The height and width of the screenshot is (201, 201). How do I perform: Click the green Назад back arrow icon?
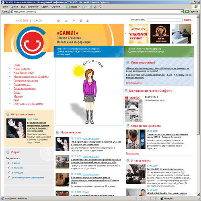tap(69, 7)
